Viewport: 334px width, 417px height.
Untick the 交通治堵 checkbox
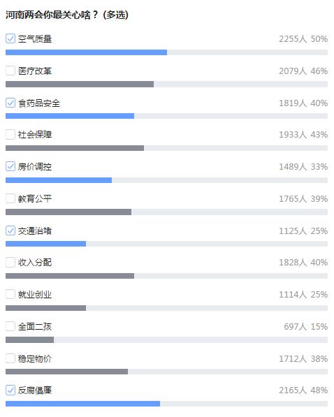[x=10, y=231]
